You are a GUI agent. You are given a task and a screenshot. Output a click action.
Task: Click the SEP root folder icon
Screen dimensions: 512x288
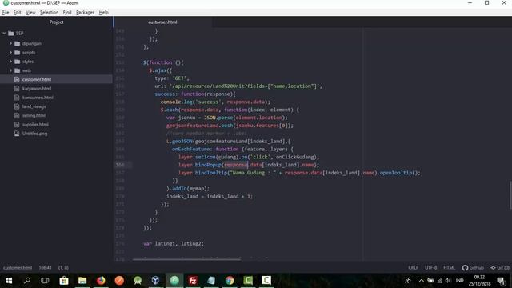click(x=11, y=34)
